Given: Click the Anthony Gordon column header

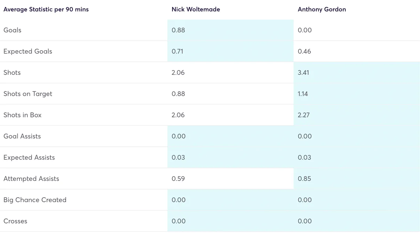Looking at the screenshot, I should (322, 9).
